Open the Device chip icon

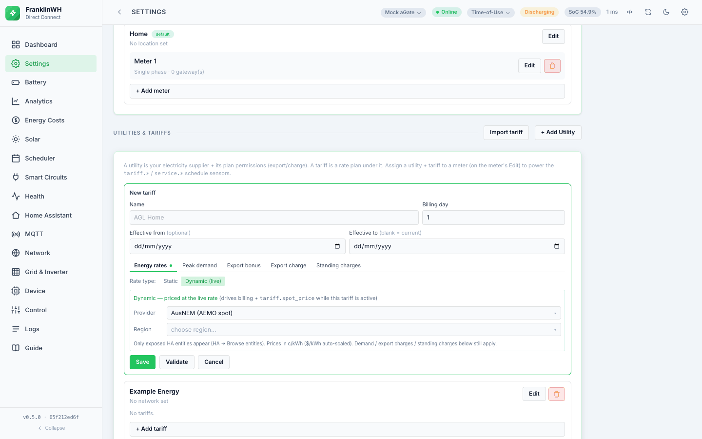[x=16, y=291]
